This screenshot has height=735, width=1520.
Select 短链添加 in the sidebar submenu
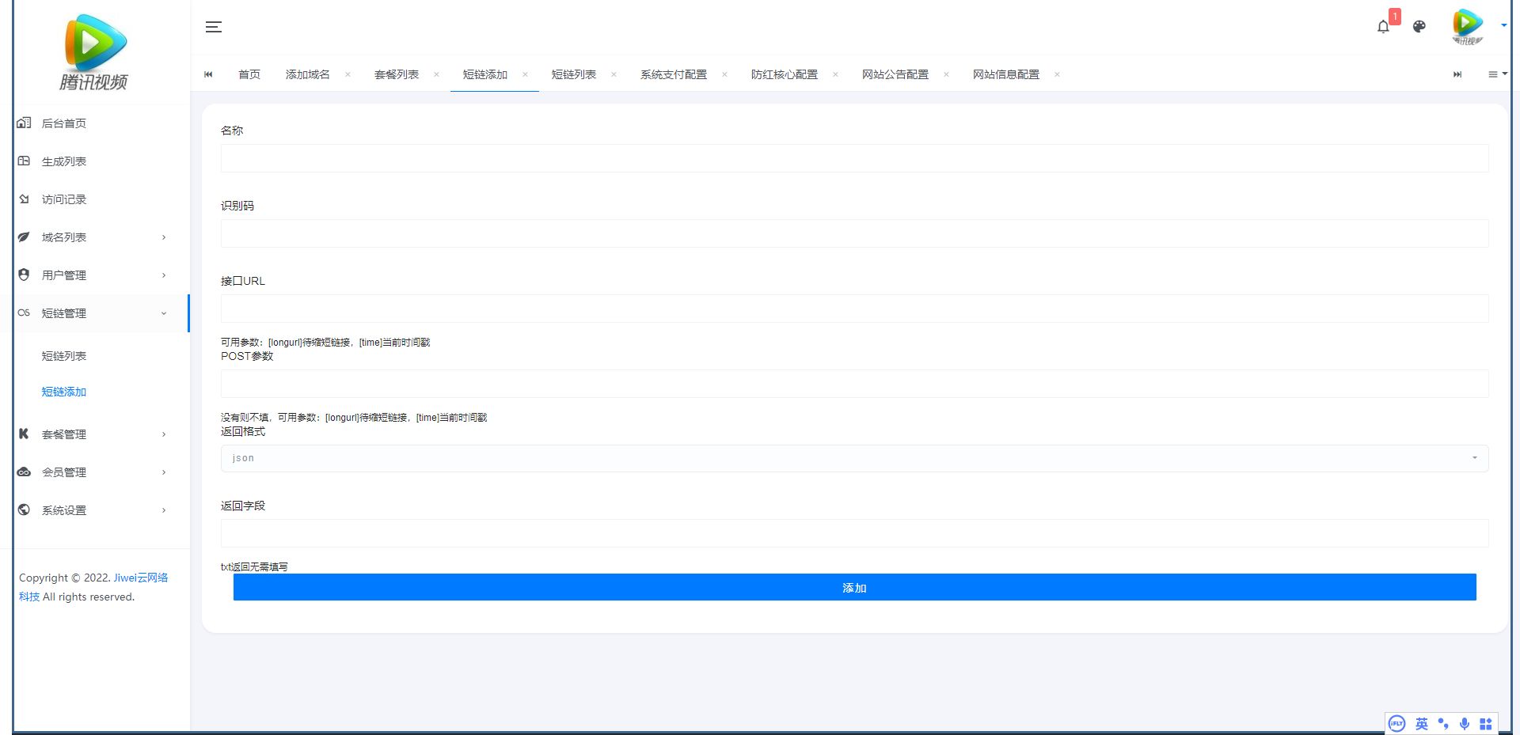(64, 392)
